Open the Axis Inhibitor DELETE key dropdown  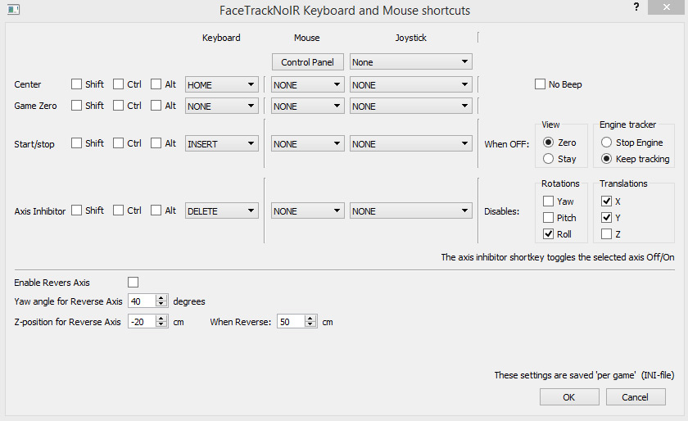(x=222, y=210)
